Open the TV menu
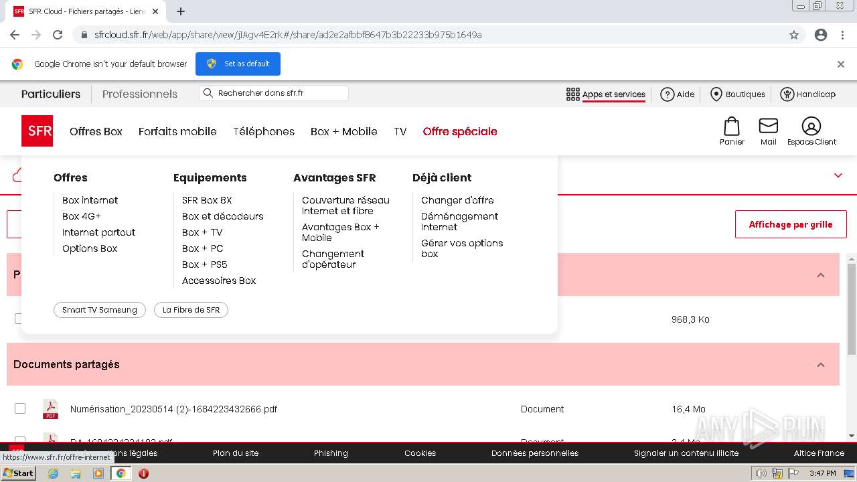Screen dimensions: 857x482 (400, 131)
